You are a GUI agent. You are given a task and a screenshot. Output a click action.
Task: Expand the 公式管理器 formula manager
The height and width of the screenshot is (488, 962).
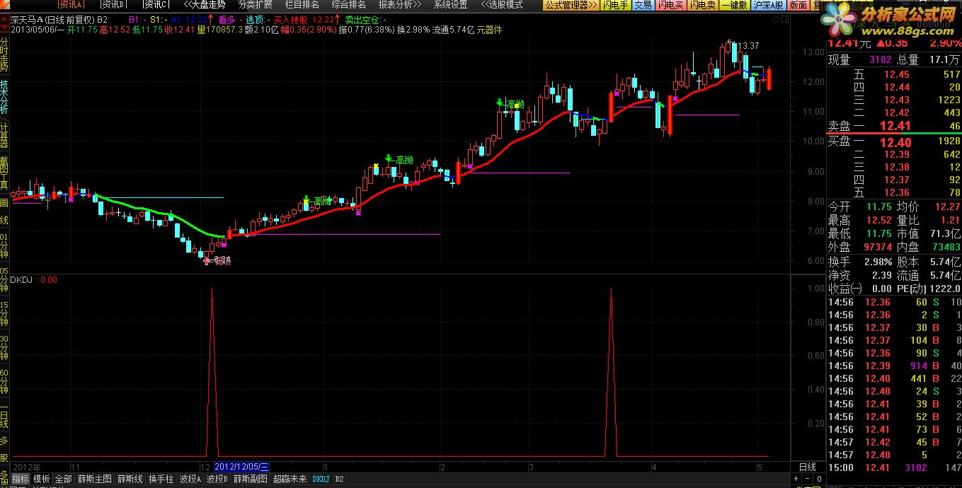click(x=571, y=5)
